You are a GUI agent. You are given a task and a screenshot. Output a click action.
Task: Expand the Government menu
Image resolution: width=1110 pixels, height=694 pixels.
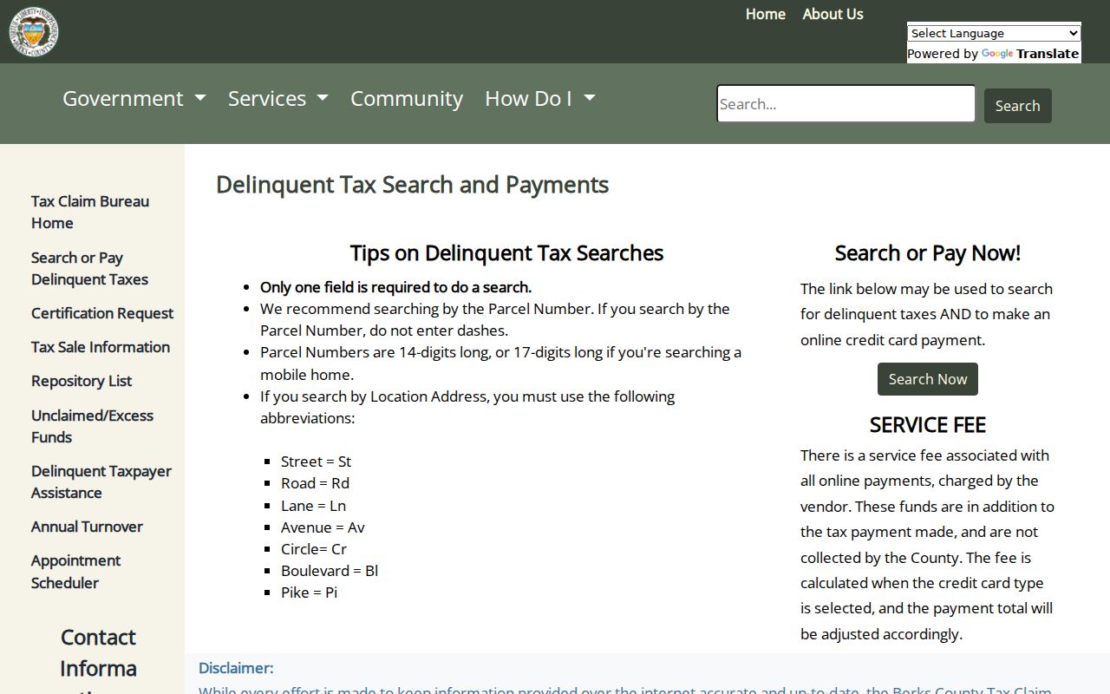coord(134,98)
